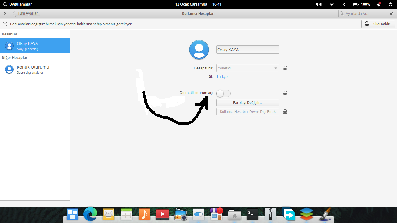
Task: Click the 'Hesap türü:' label text
Action: (x=203, y=68)
